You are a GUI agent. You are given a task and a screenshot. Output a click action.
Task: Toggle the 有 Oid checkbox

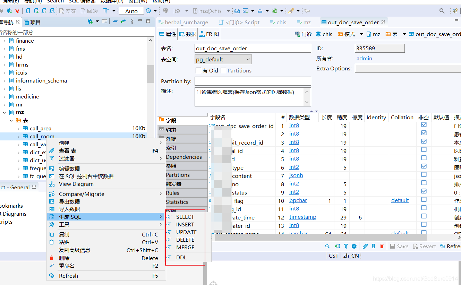point(198,70)
